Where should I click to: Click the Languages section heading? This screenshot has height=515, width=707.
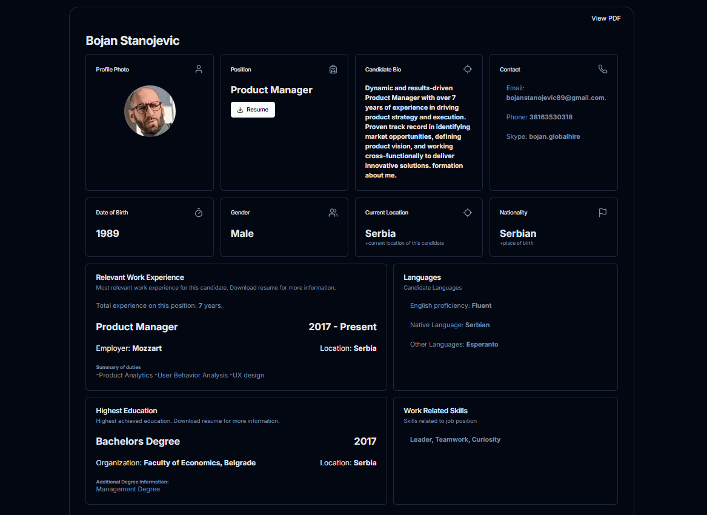tap(422, 277)
